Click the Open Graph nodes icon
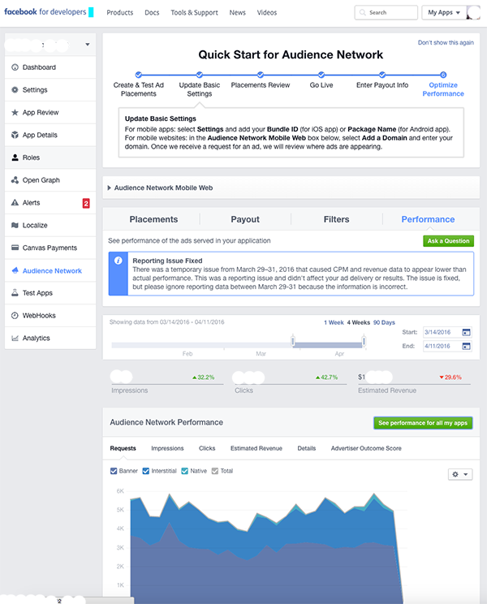Viewport: 487px width, 604px height. point(15,180)
